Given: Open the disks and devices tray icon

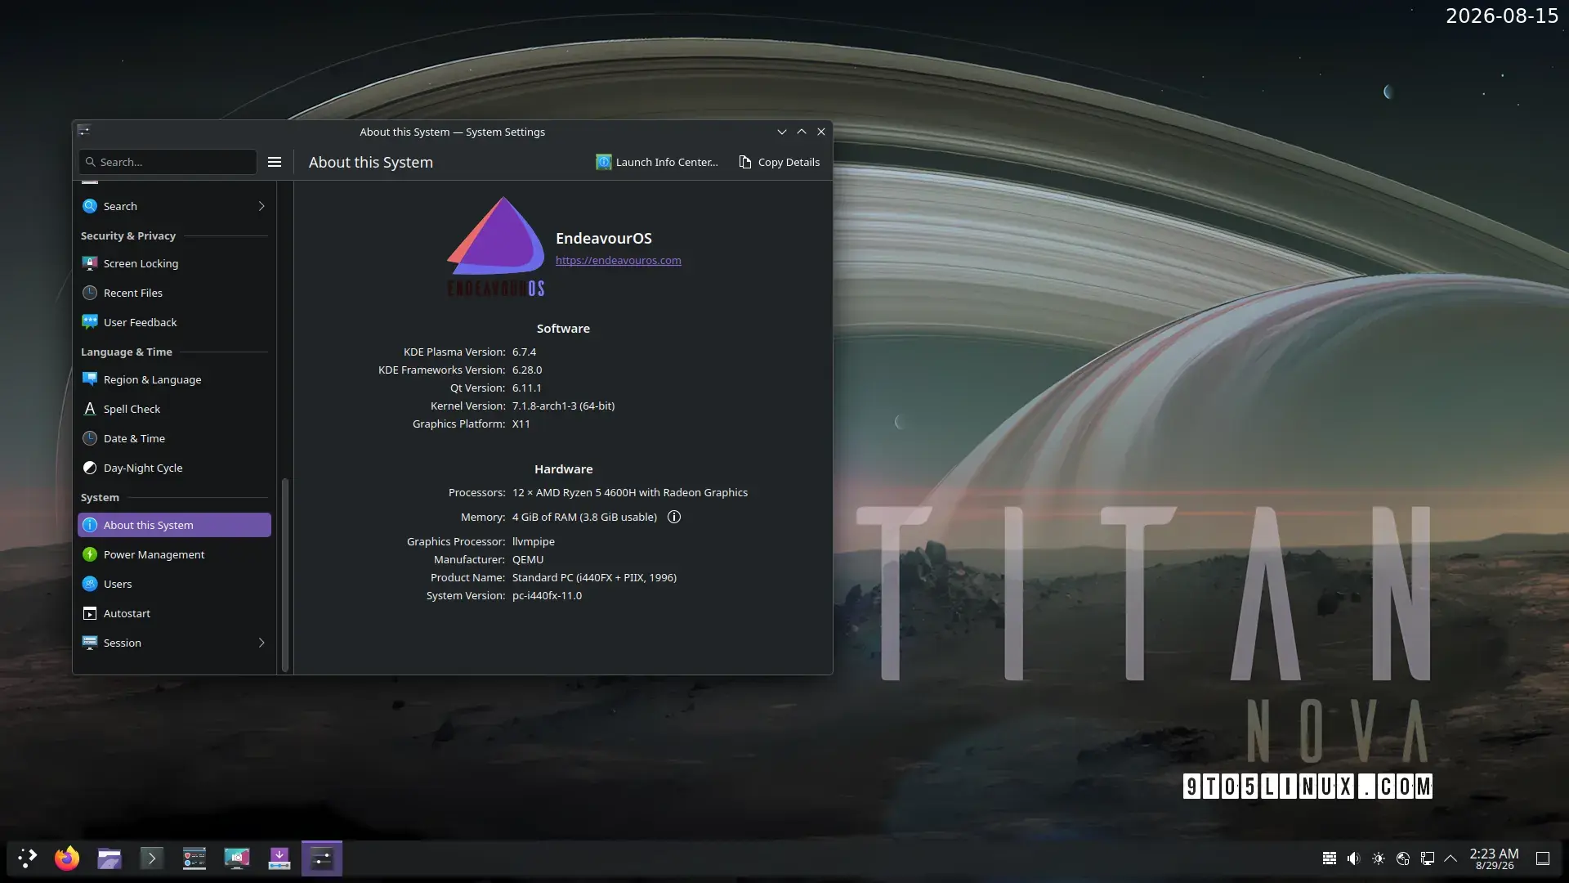Looking at the screenshot, I should point(1403,858).
